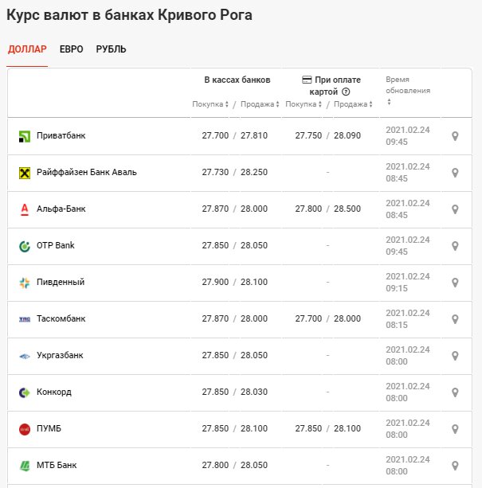Open Пивденный bank link
This screenshot has height=488, width=482.
click(61, 282)
